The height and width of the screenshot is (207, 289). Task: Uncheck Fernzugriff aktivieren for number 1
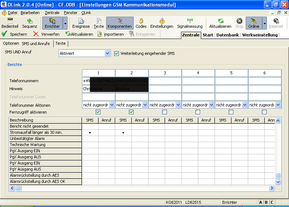(x=98, y=112)
